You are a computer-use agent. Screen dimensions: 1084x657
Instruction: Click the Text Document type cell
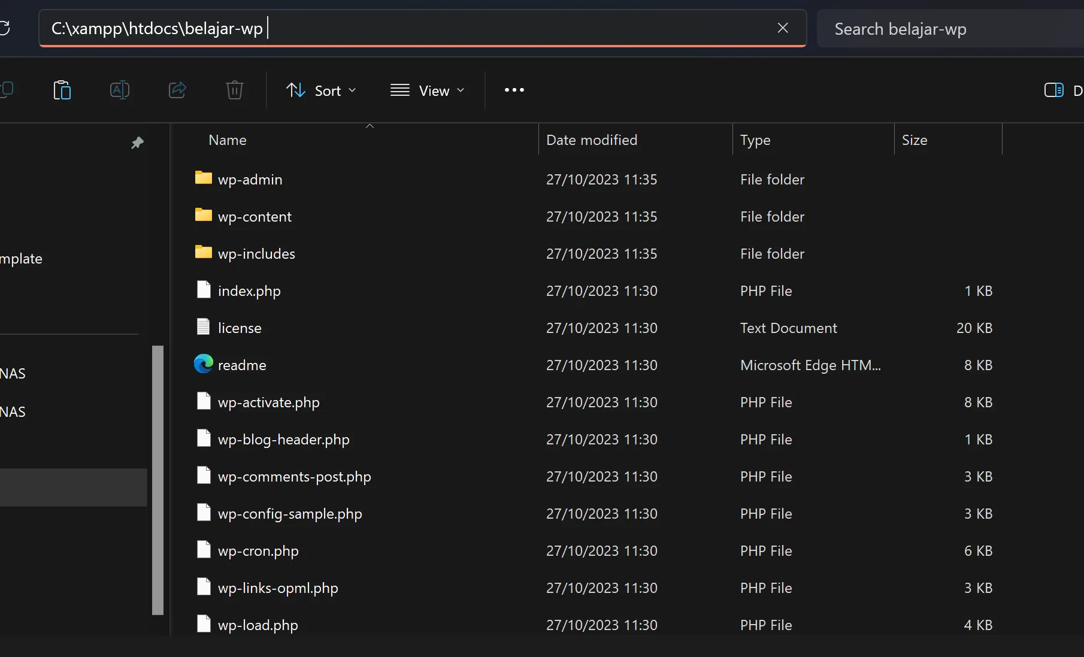pyautogui.click(x=788, y=328)
